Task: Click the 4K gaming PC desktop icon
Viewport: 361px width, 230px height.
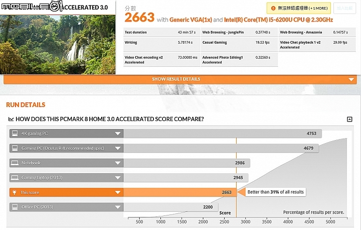Action: 15,134
